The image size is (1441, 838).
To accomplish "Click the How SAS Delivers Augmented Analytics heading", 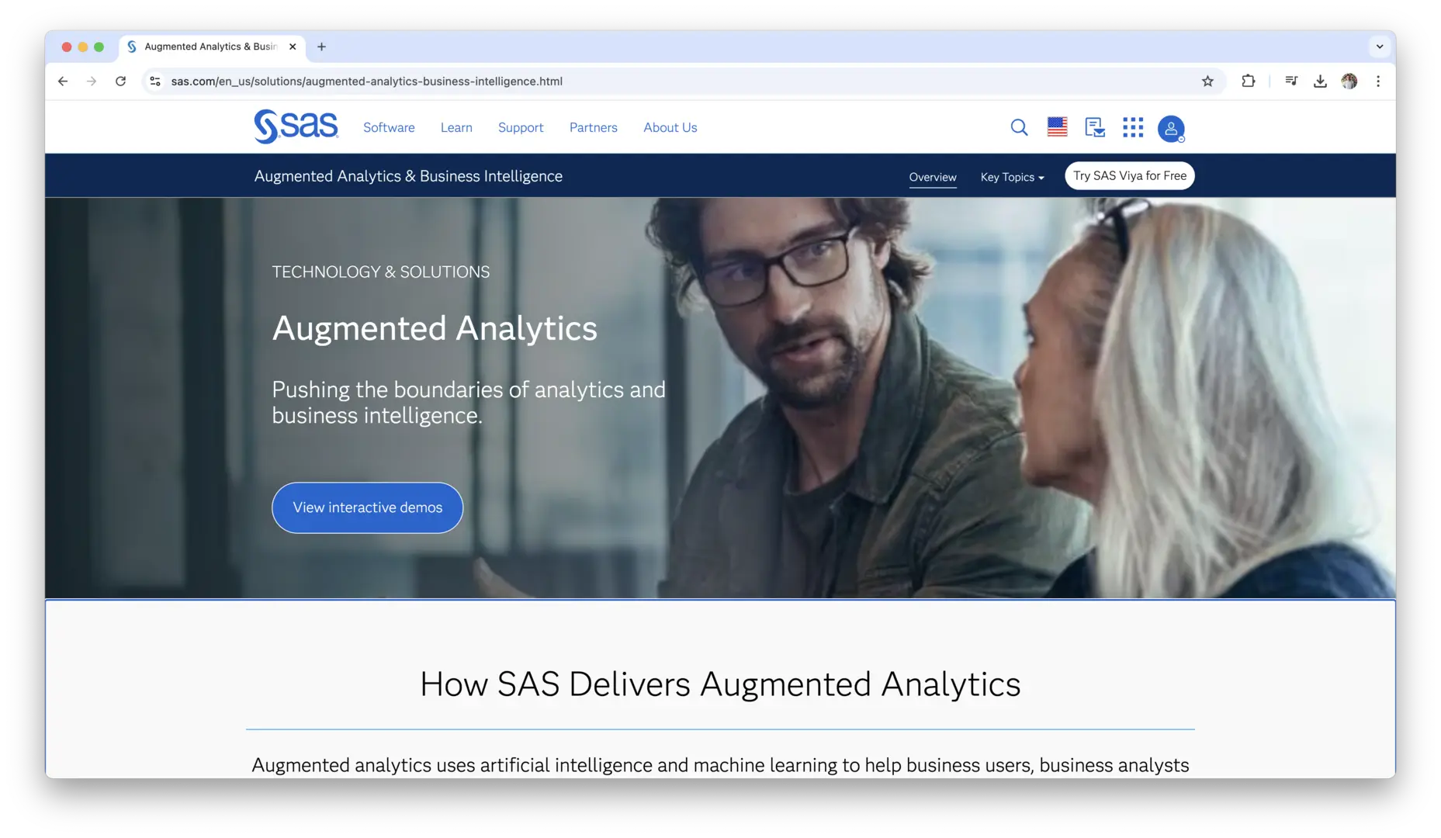I will click(720, 684).
